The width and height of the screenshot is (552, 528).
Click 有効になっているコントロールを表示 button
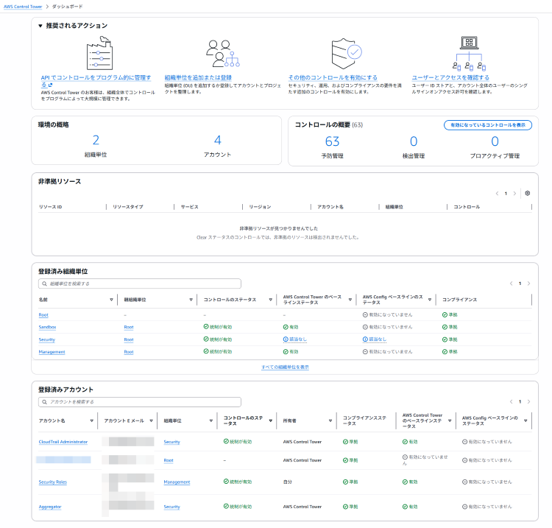click(487, 125)
